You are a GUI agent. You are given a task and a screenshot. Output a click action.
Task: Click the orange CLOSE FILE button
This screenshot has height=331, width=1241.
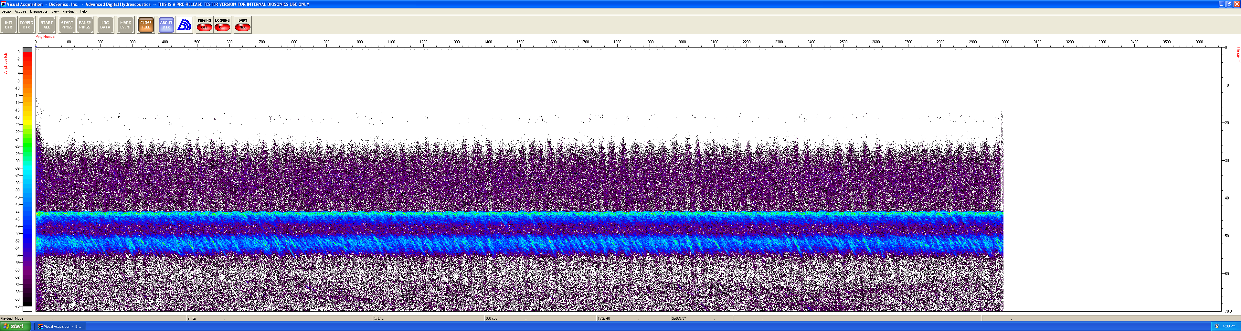tap(146, 25)
